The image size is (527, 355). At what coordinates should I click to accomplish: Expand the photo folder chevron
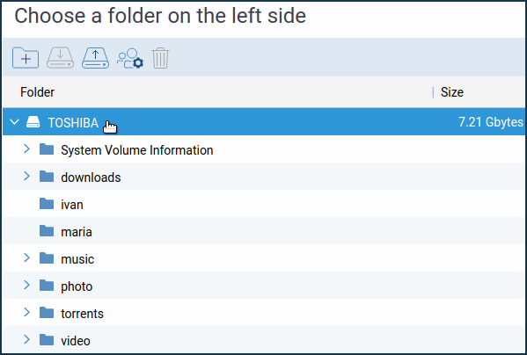tap(27, 285)
